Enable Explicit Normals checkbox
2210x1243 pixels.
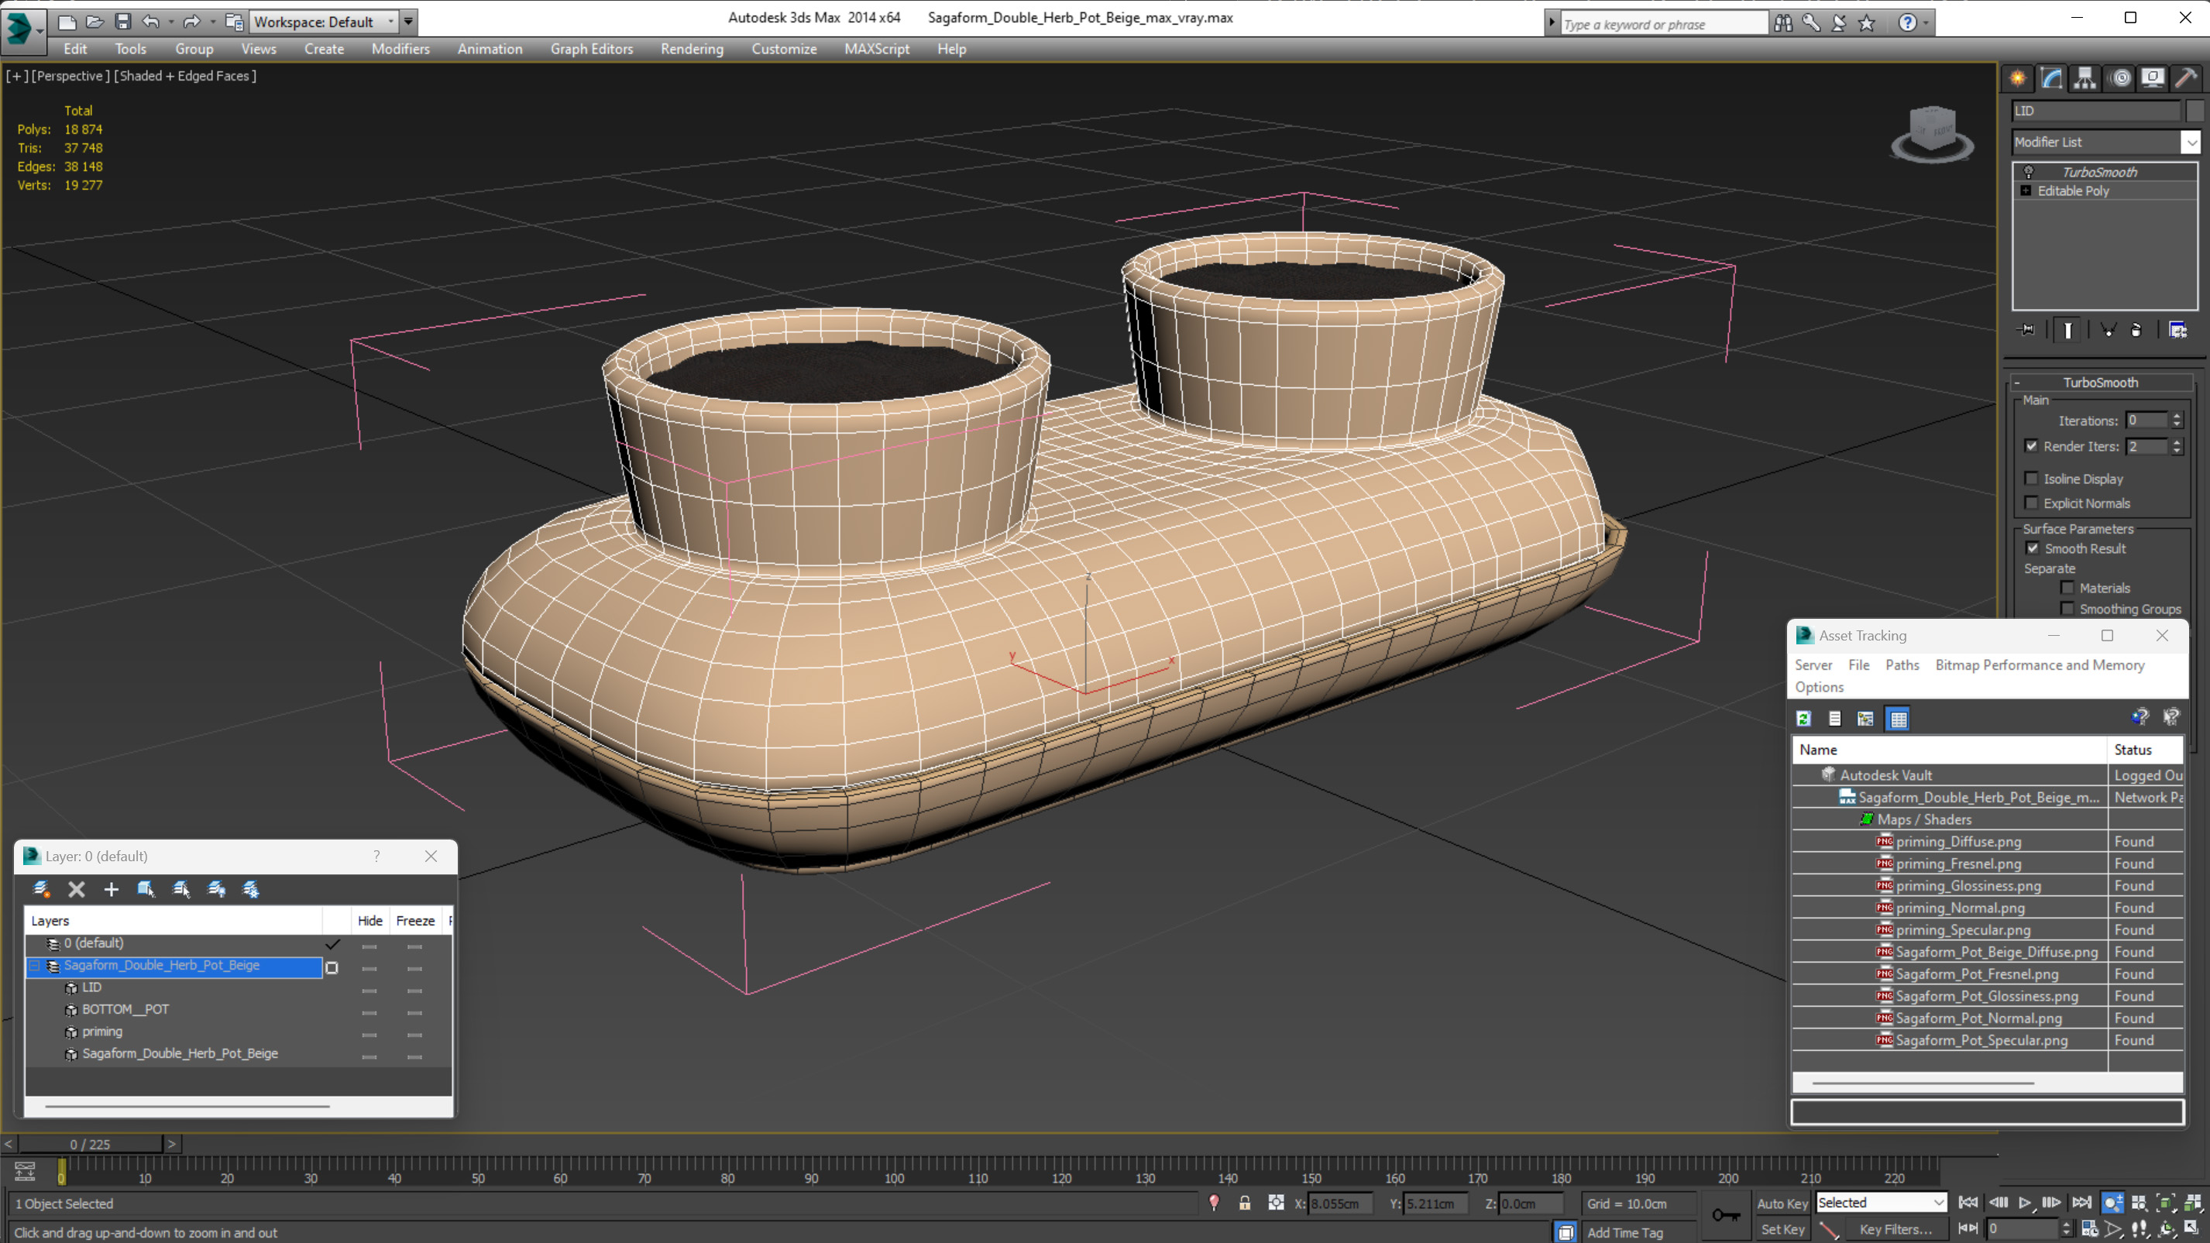click(x=2031, y=503)
